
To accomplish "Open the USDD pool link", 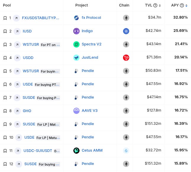I will point(28,58).
